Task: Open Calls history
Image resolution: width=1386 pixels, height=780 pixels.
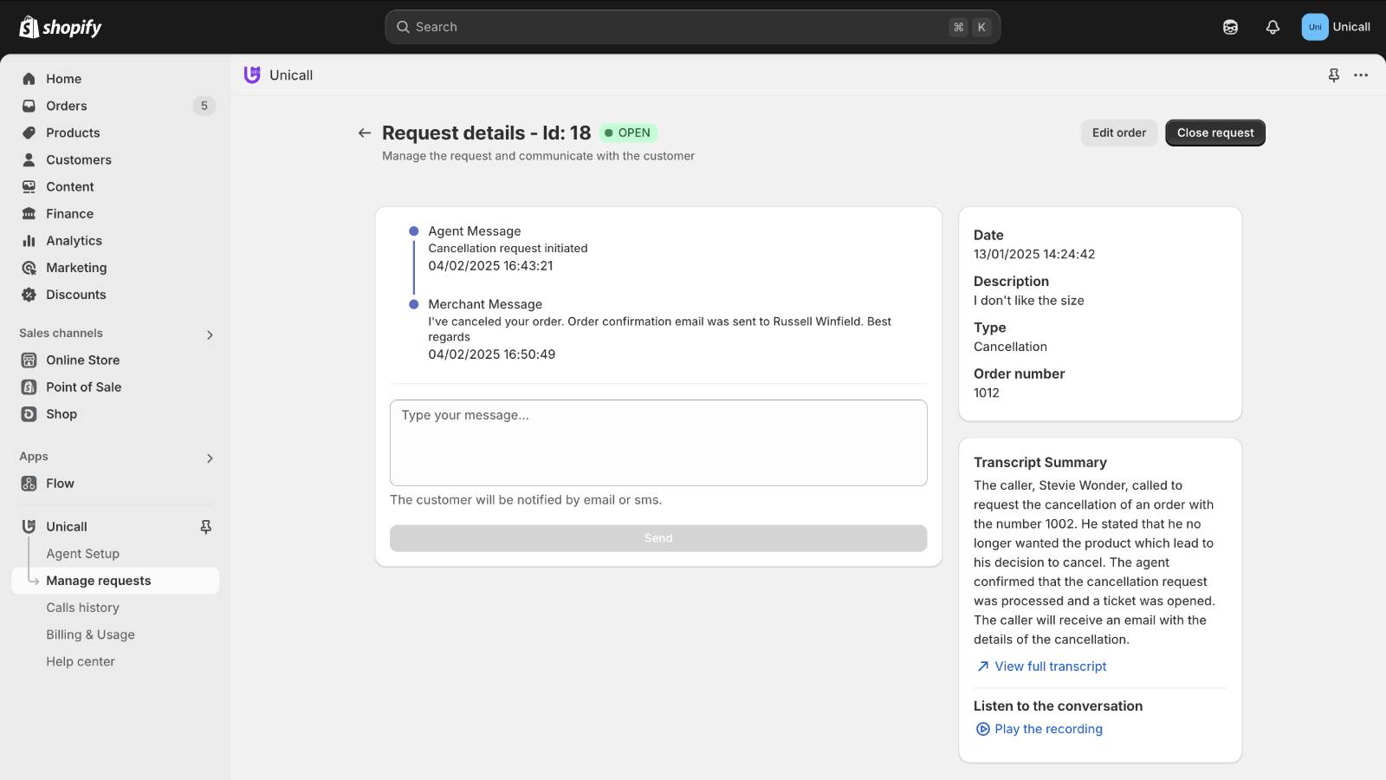Action: pyautogui.click(x=82, y=608)
